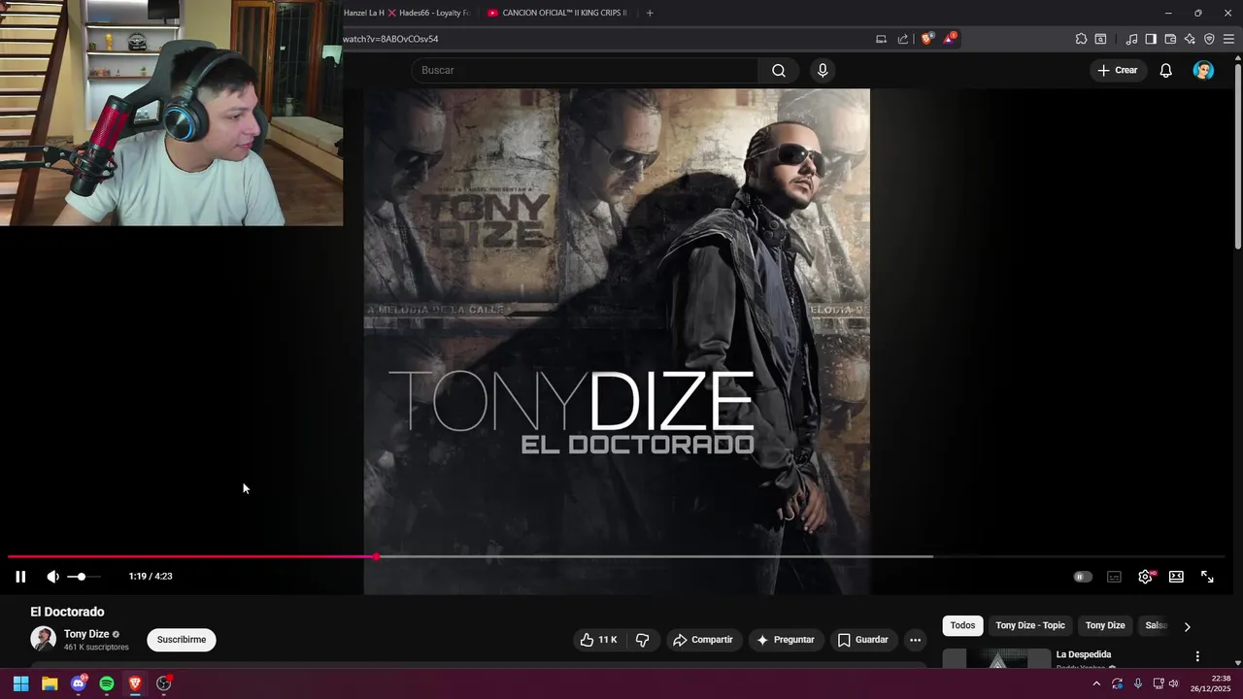
Task: Open the player settings gear
Action: pos(1146,577)
